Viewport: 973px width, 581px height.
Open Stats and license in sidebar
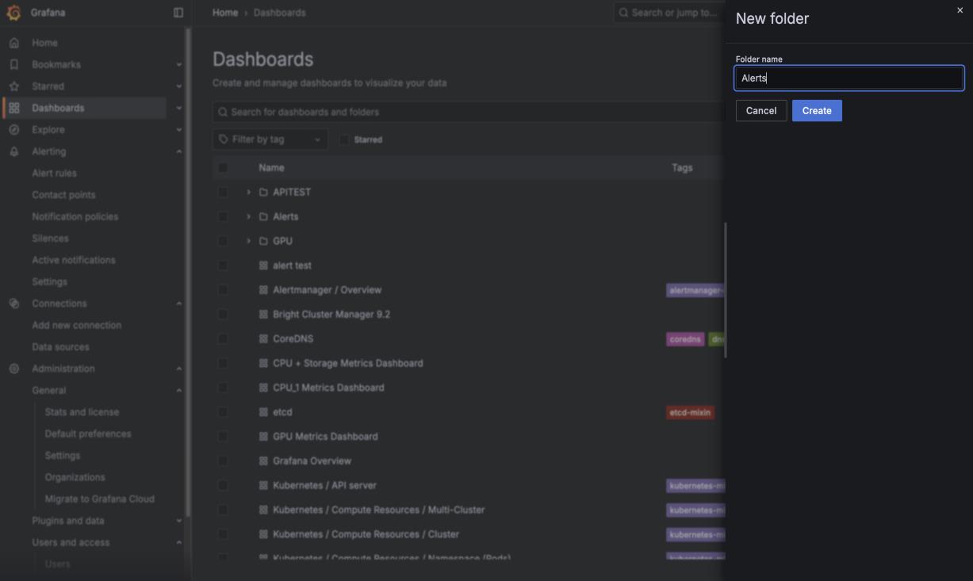82,412
